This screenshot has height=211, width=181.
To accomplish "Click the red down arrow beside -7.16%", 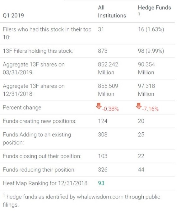I will click(x=139, y=106).
